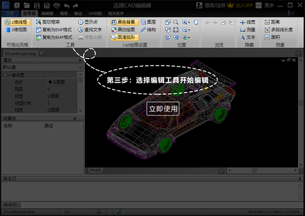Click the 距离 distance measure tool
The height and width of the screenshot is (216, 305).
pyautogui.click(x=272, y=22)
